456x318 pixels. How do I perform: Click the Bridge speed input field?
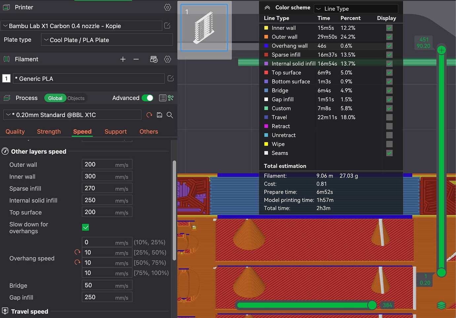point(107,285)
